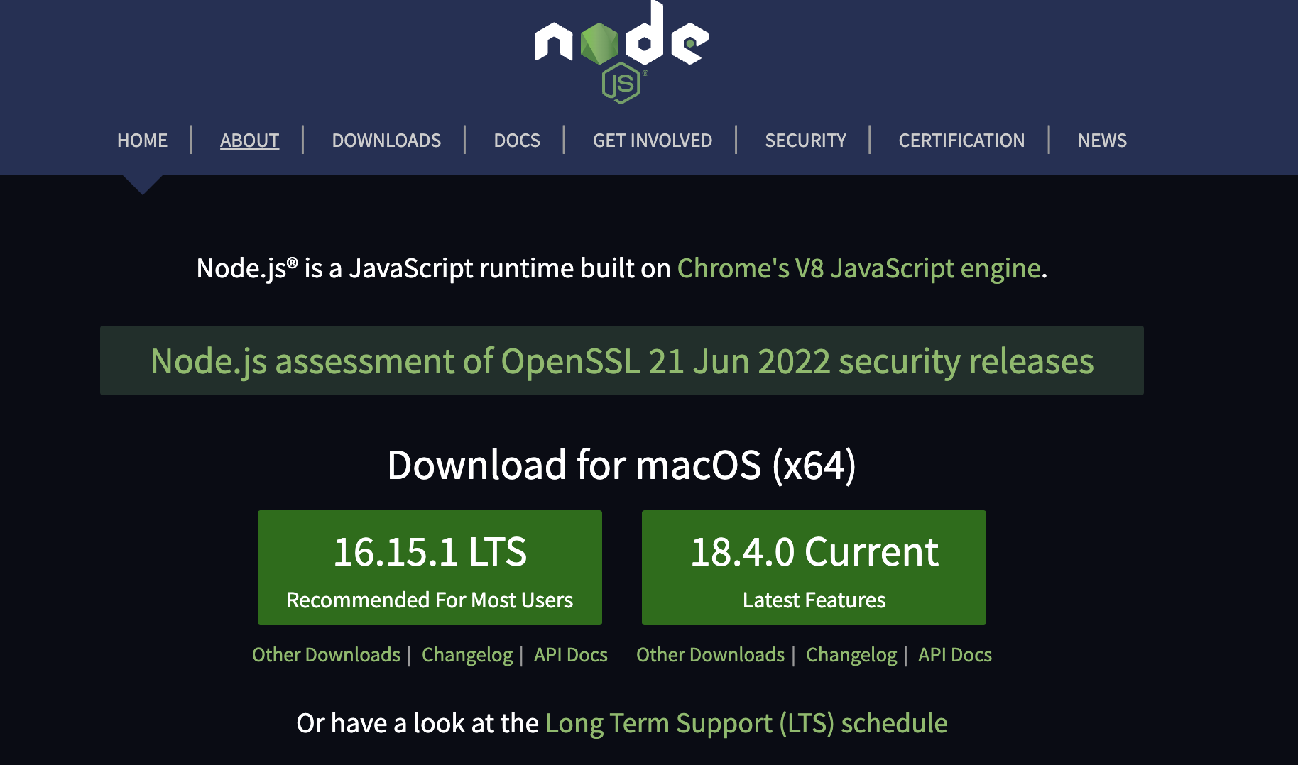Open API Docs for the LTS release
The width and height of the screenshot is (1298, 765).
[x=570, y=654]
